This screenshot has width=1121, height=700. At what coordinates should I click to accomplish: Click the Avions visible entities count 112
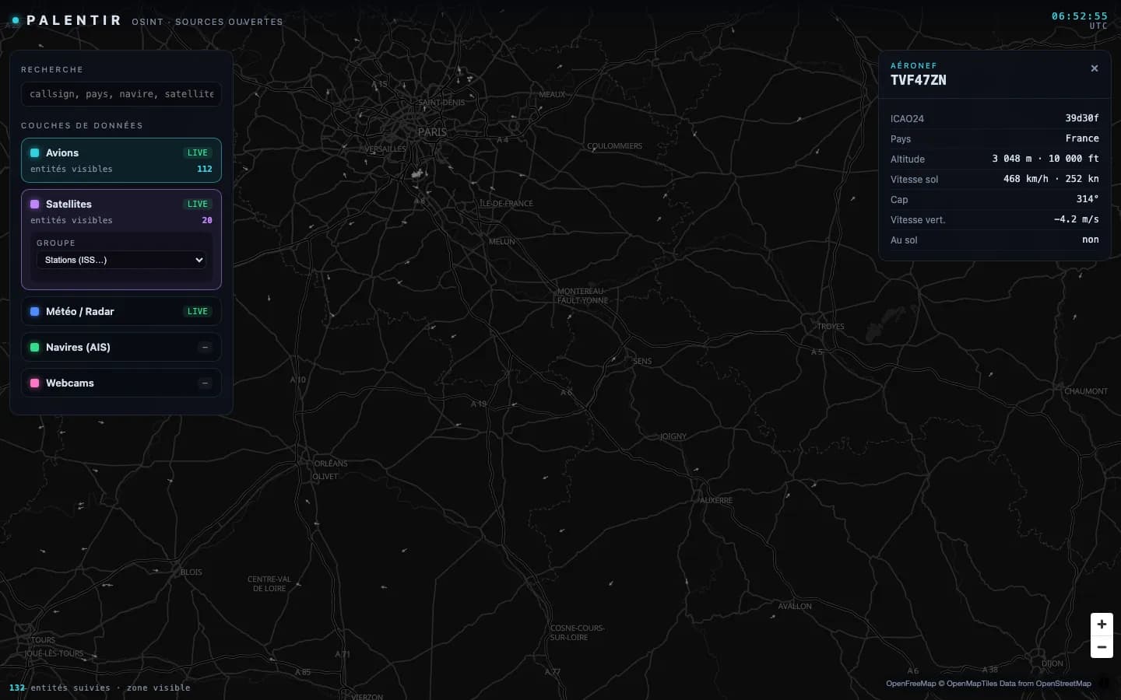coord(205,169)
